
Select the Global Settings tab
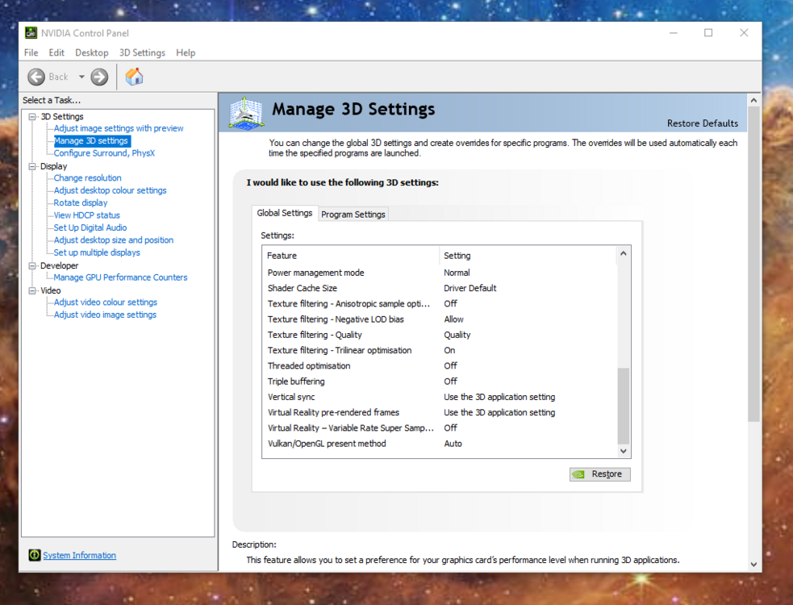coord(284,213)
